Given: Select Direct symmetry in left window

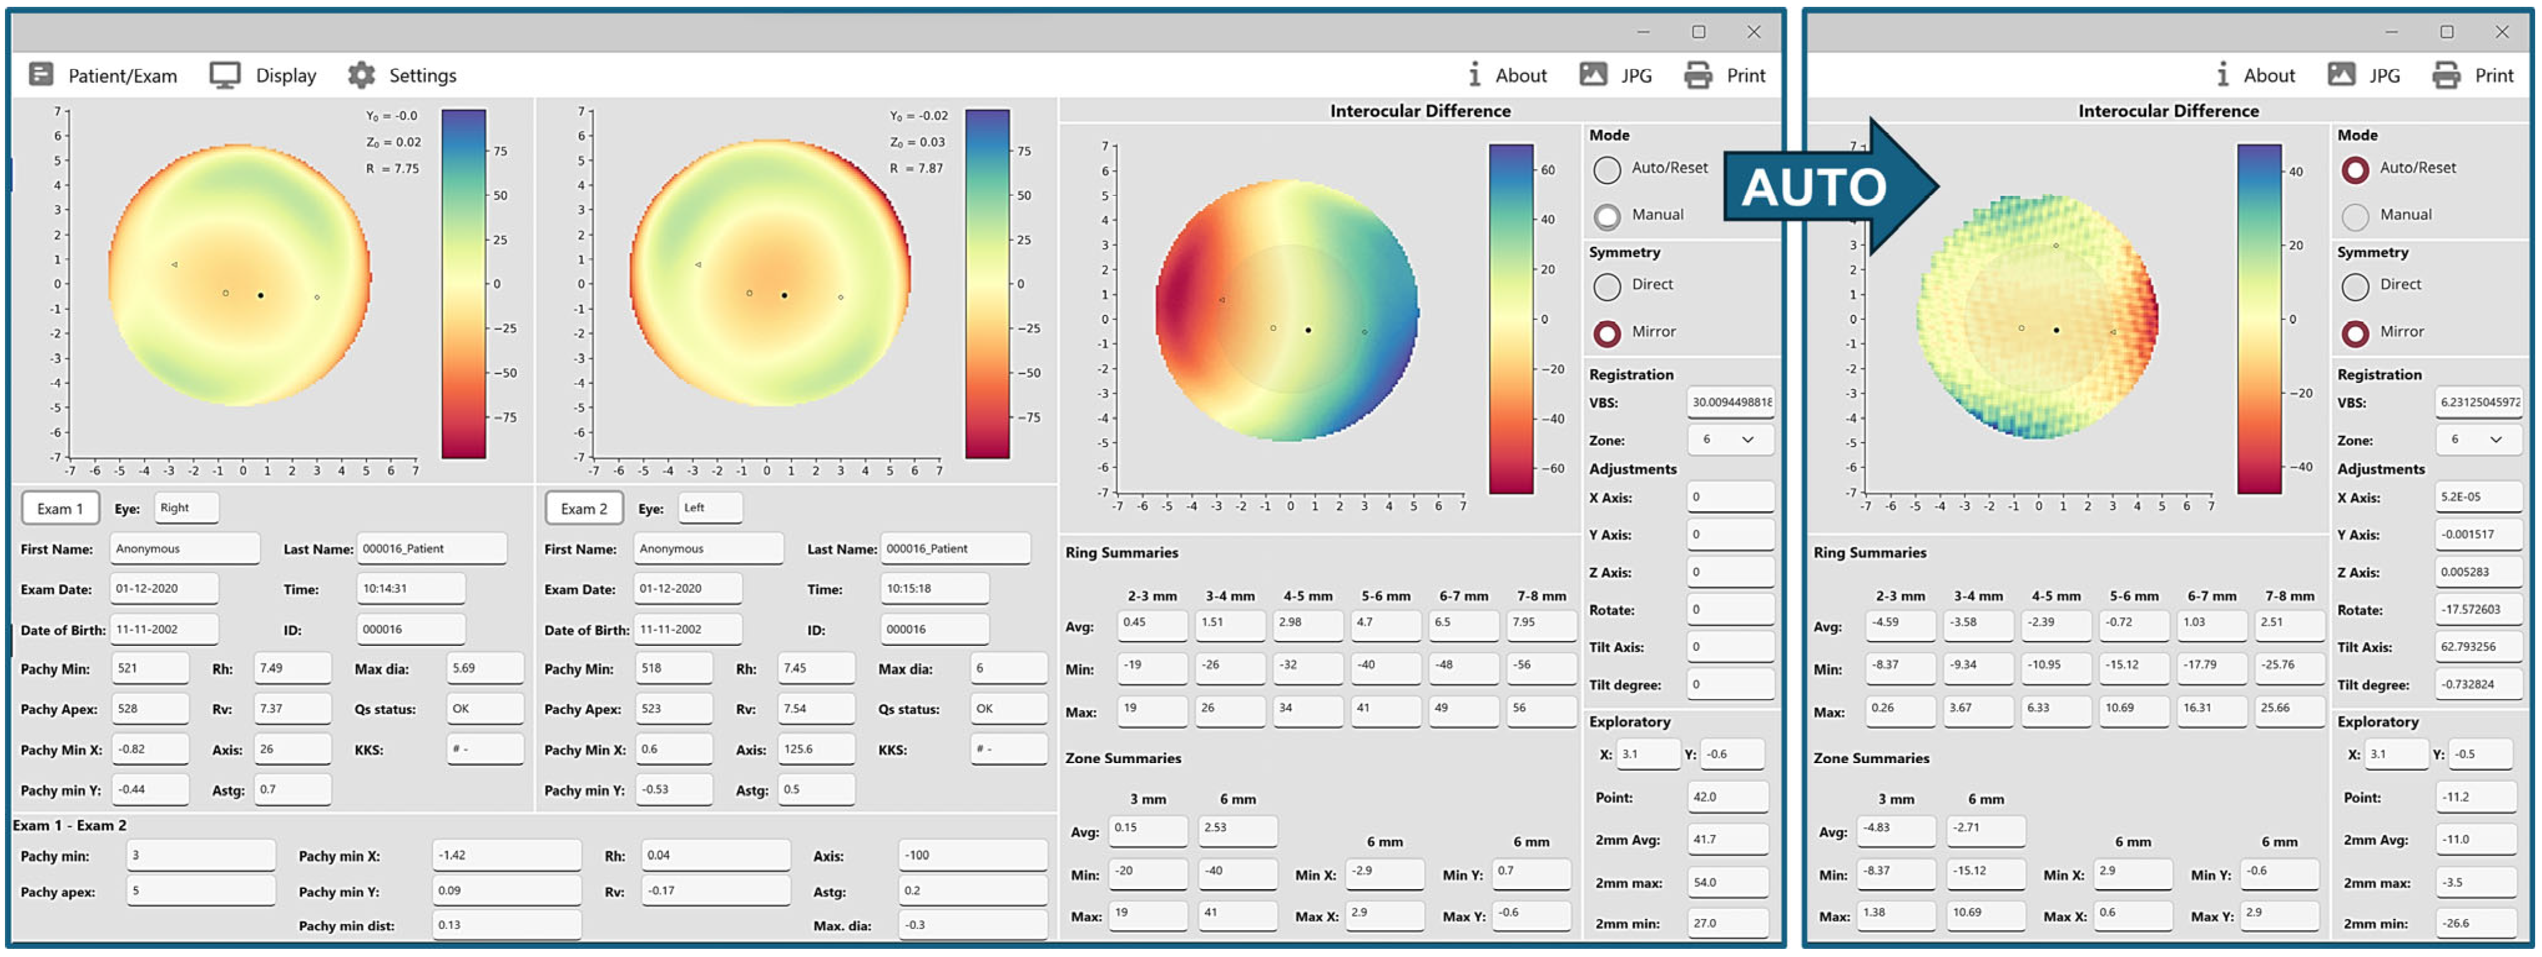Looking at the screenshot, I should 1607,286.
